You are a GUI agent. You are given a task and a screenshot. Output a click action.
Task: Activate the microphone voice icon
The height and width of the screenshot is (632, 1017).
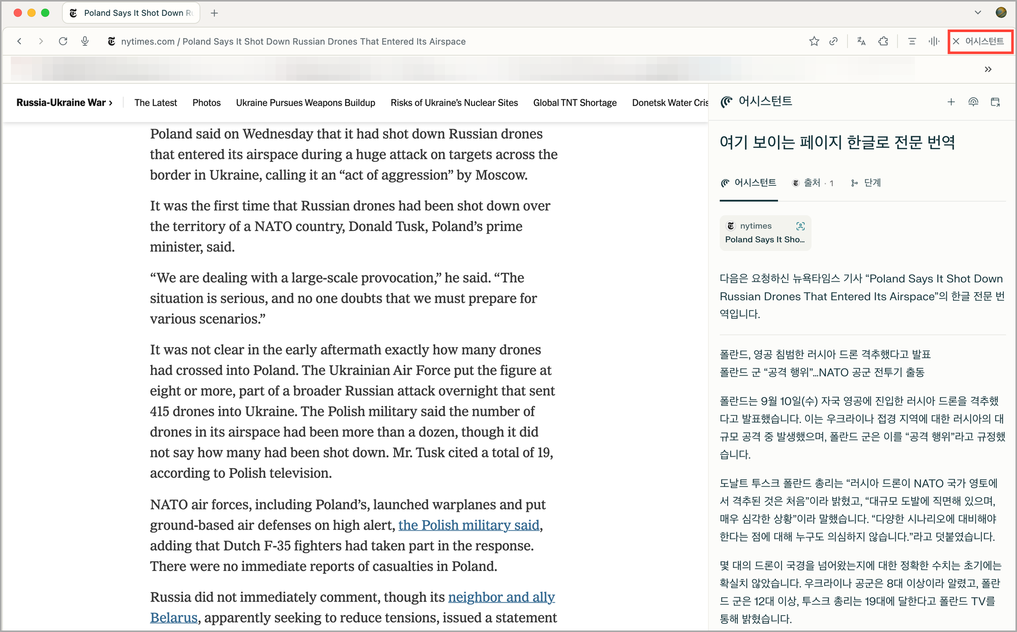click(85, 41)
